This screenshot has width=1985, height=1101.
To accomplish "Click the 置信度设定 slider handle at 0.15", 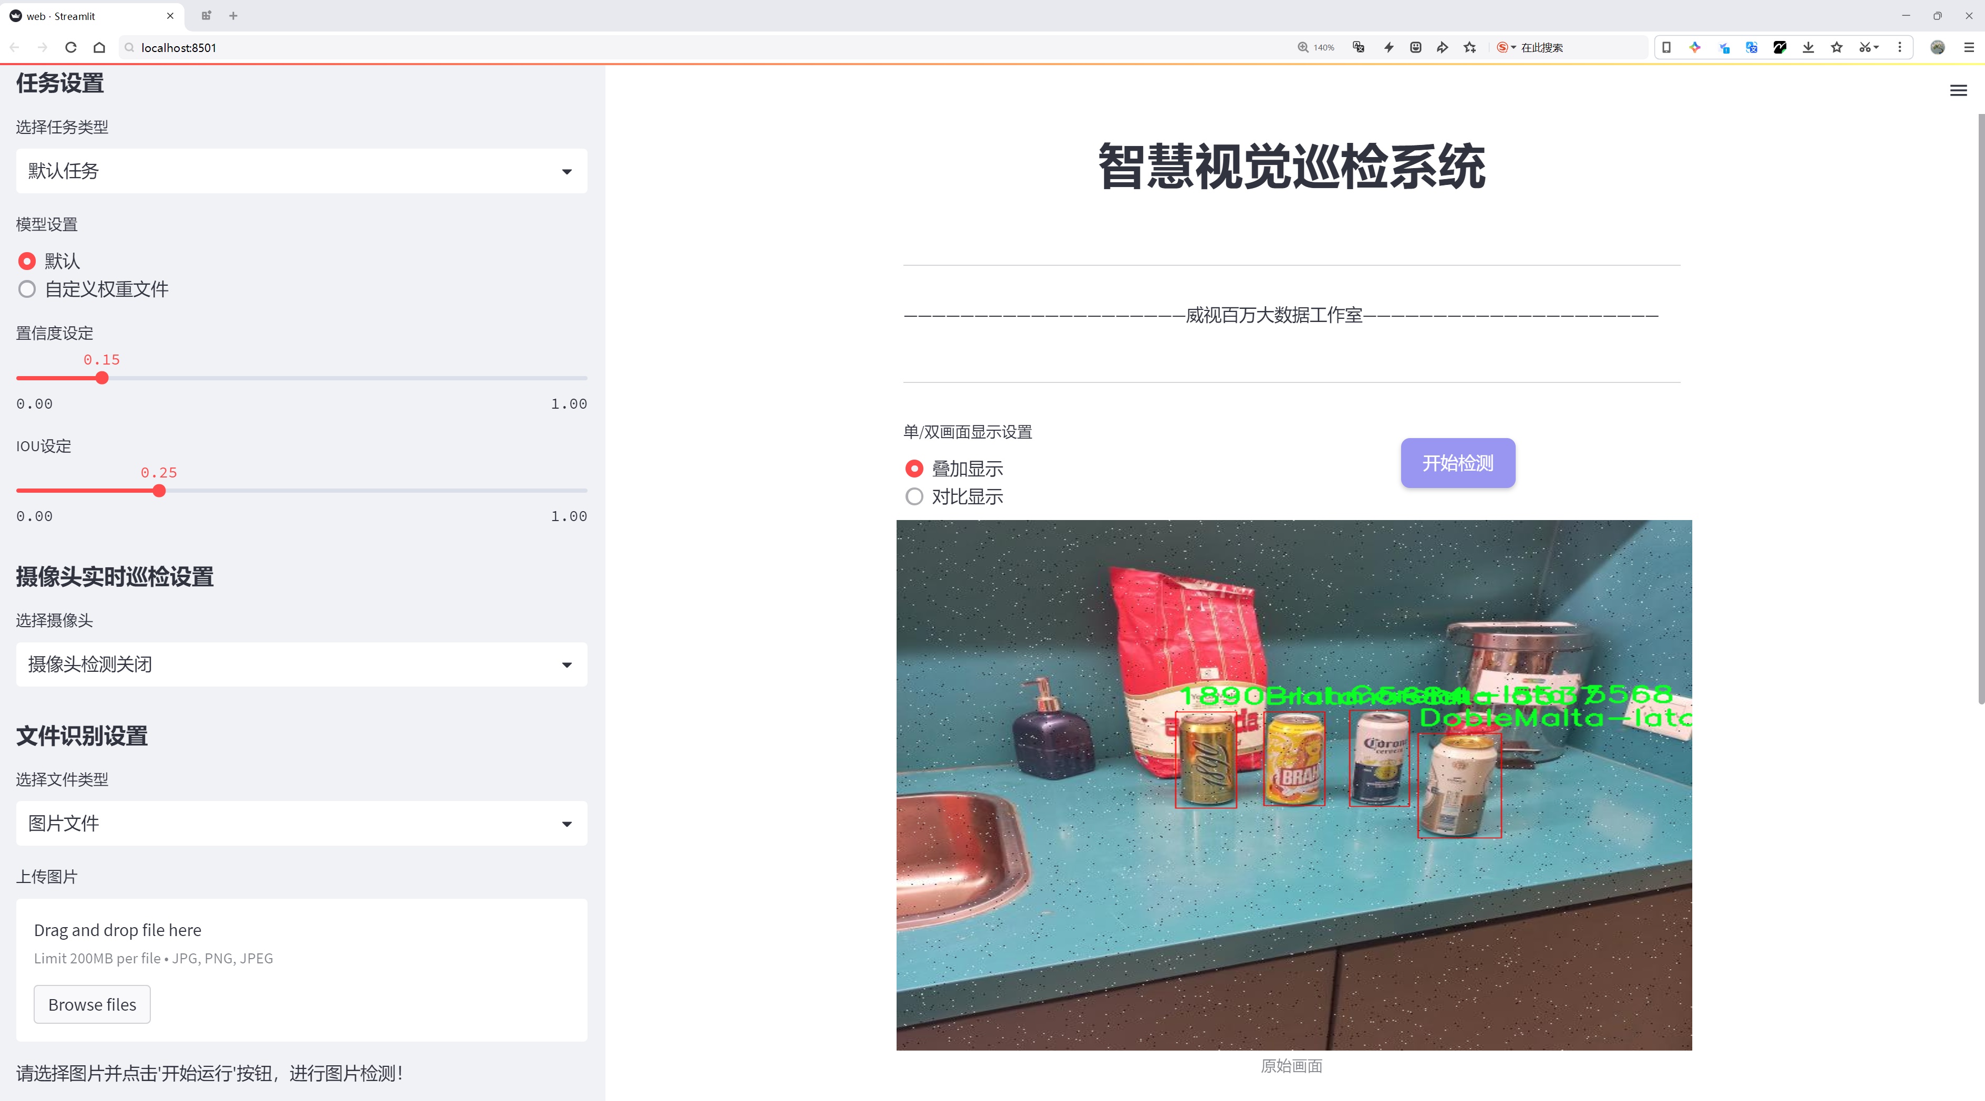I will coord(102,378).
